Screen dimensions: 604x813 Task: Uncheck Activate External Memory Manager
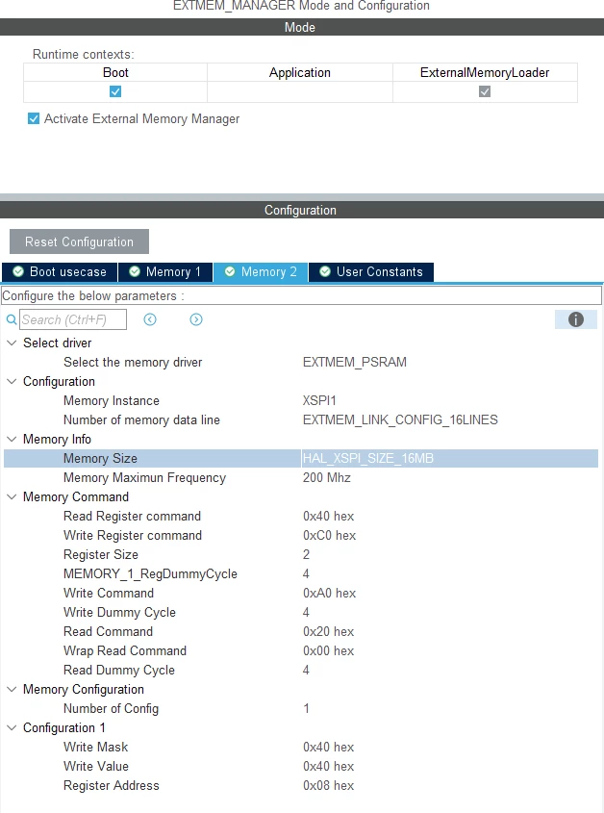click(x=34, y=118)
